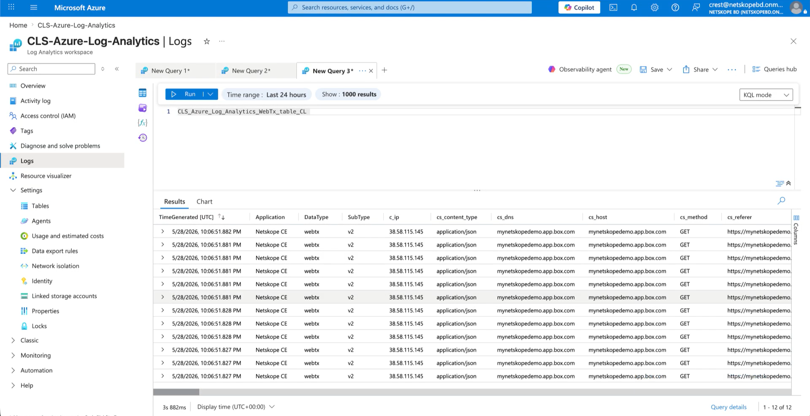The height and width of the screenshot is (416, 810).
Task: Launch Cloud Shell from the header
Action: point(613,8)
